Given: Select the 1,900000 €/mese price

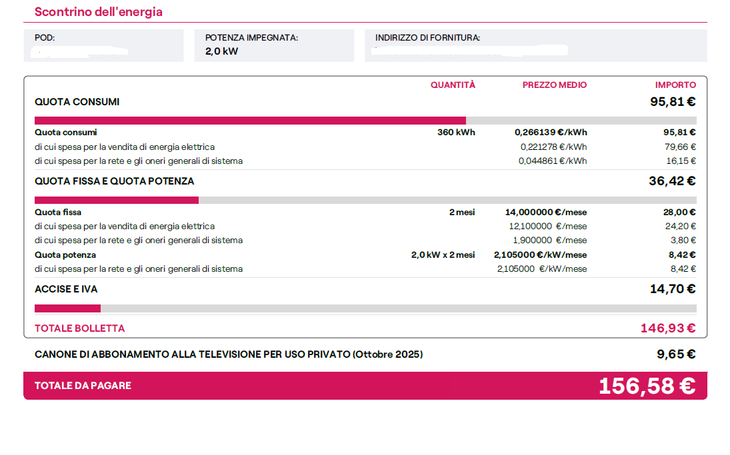Looking at the screenshot, I should pyautogui.click(x=550, y=240).
